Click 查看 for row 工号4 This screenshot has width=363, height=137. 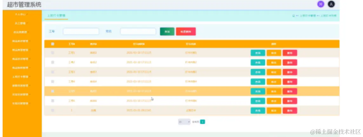coord(258,82)
